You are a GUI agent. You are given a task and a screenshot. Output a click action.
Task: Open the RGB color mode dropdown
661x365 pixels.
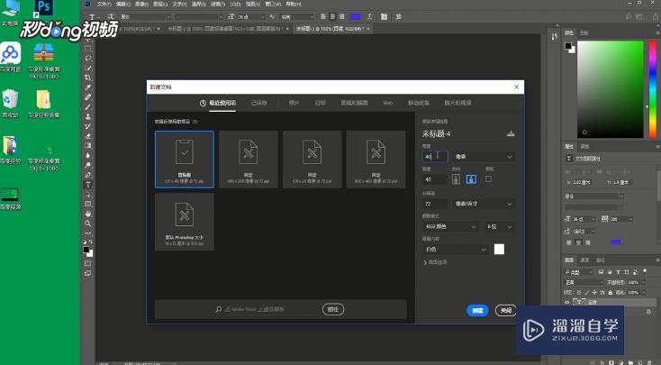pos(452,227)
